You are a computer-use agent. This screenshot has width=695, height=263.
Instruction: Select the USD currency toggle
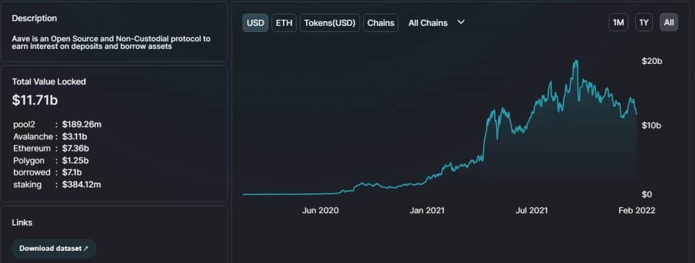[x=255, y=23]
